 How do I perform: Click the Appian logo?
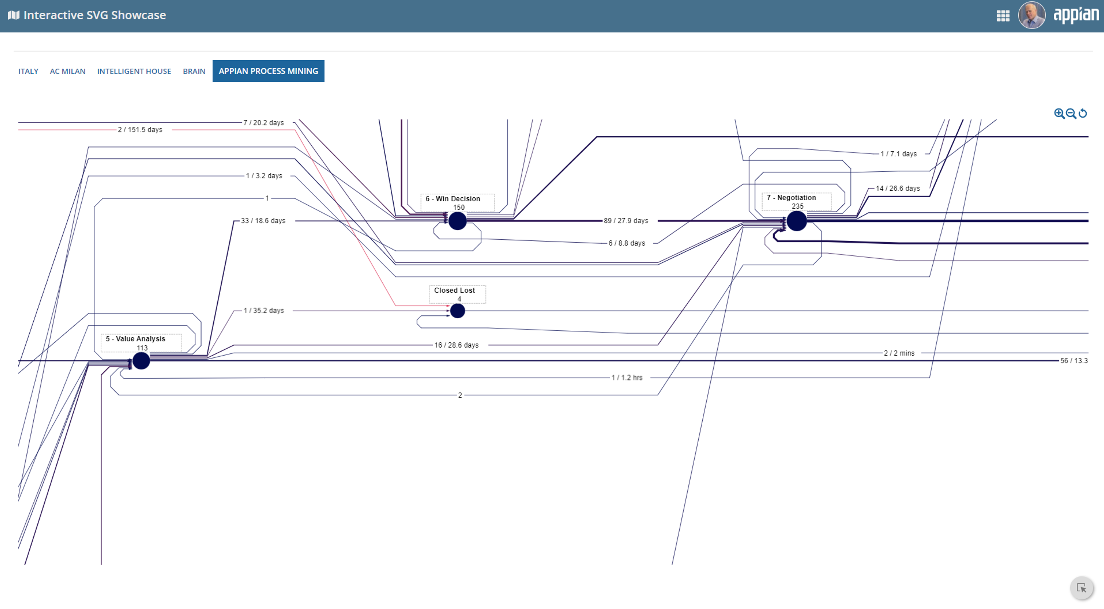pyautogui.click(x=1076, y=15)
